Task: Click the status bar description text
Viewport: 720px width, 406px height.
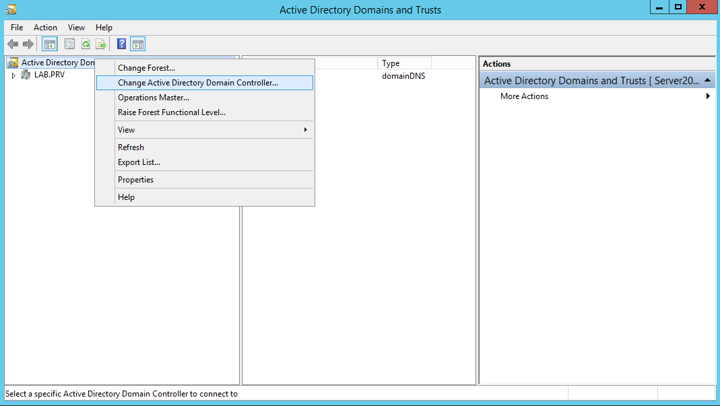Action: coord(122,394)
